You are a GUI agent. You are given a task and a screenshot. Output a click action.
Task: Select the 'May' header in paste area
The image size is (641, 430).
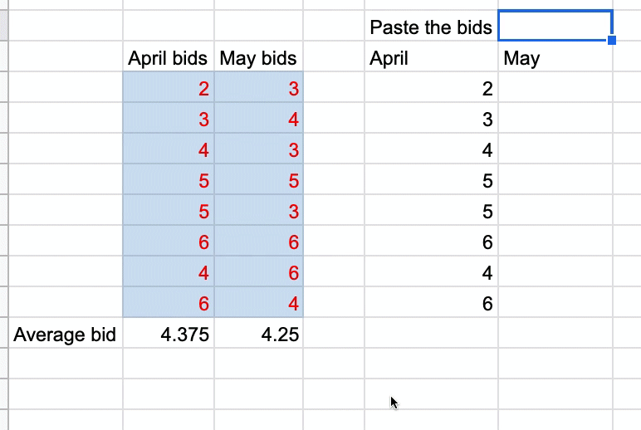[x=555, y=58]
